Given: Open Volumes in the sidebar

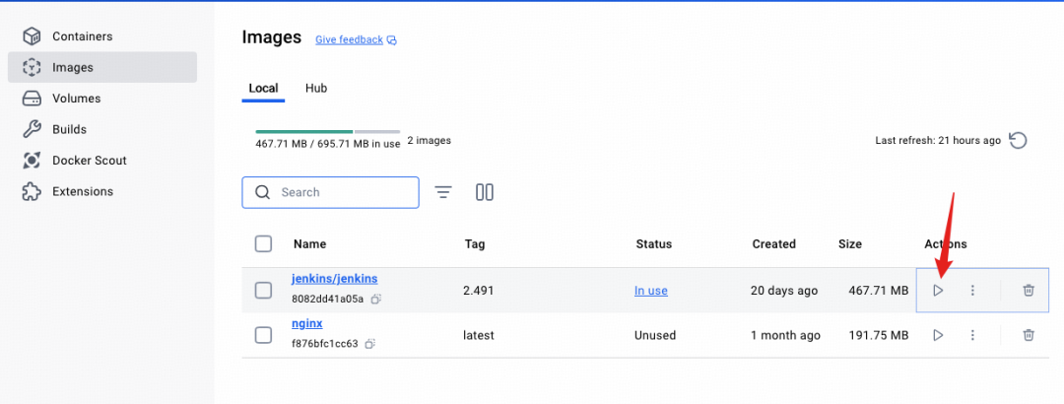Looking at the screenshot, I should click(101, 99).
